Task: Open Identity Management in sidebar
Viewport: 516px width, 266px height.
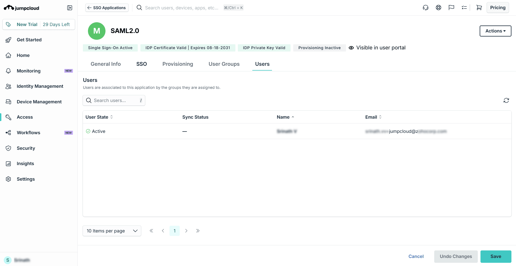Action: pos(40,86)
